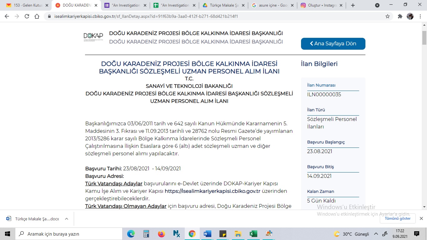Open the Chrome profile avatar
Image resolution: width=427 pixels, height=240 pixels.
point(410,16)
